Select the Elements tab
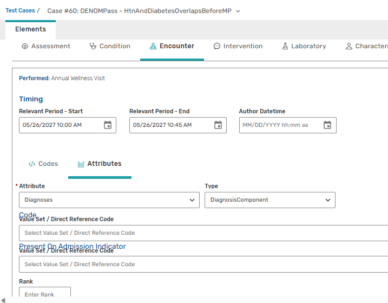The height and width of the screenshot is (303, 388). (30, 29)
